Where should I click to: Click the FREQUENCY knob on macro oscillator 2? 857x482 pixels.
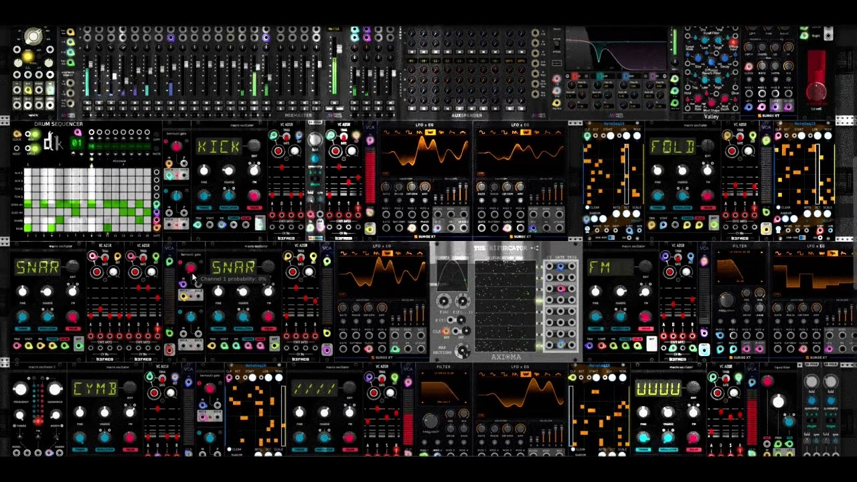point(20,390)
